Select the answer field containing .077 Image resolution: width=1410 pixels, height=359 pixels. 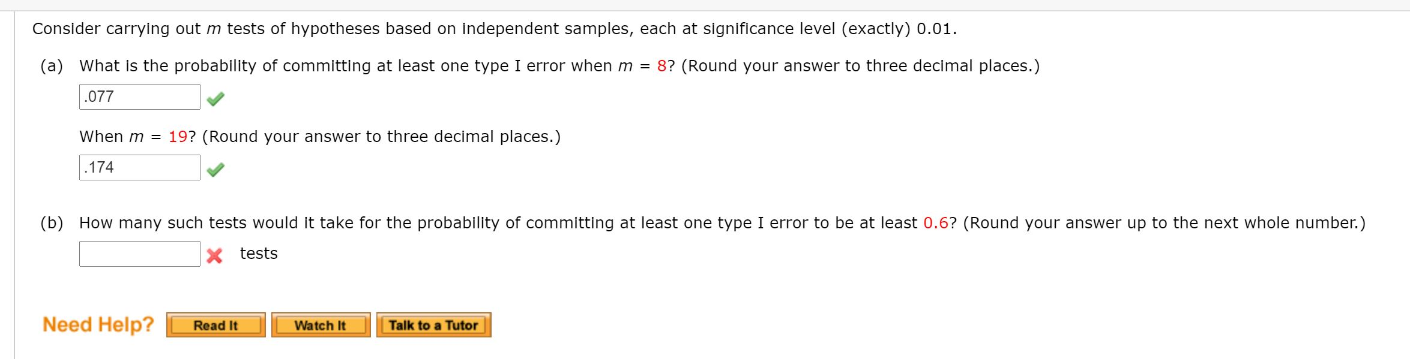(138, 96)
